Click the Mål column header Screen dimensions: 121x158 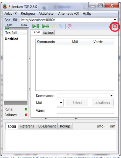tap(81, 42)
